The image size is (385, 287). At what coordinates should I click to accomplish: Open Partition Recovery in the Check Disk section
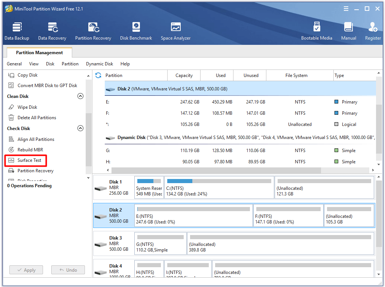pos(31,171)
